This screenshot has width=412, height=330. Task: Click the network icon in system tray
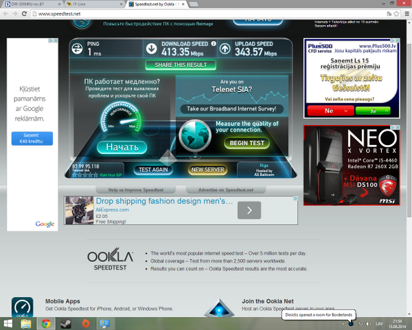(x=361, y=324)
